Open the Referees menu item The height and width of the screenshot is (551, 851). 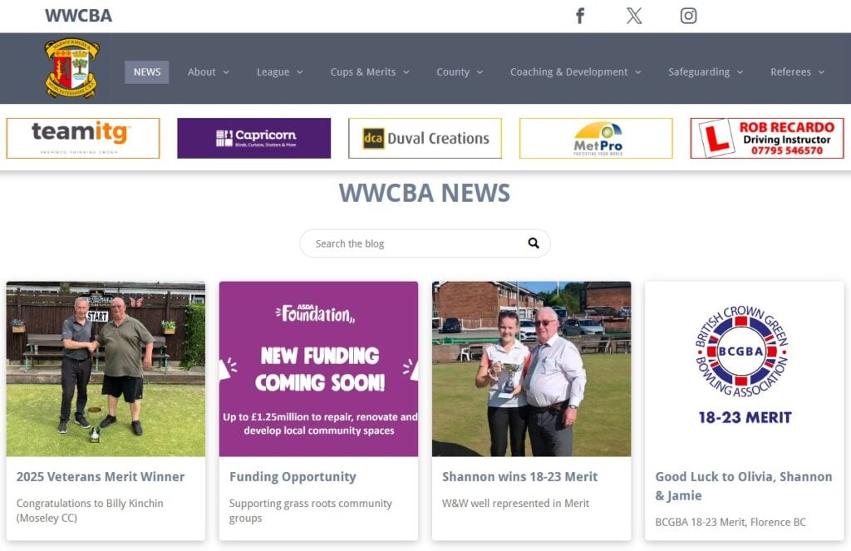797,71
